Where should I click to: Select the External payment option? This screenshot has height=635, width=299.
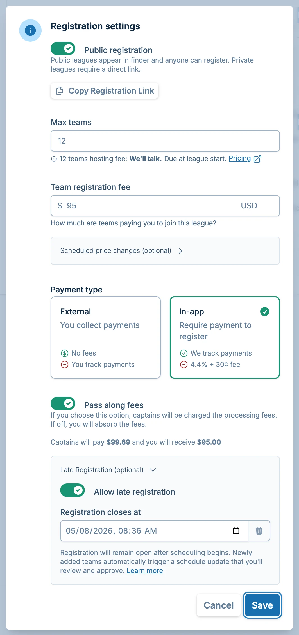pos(105,338)
